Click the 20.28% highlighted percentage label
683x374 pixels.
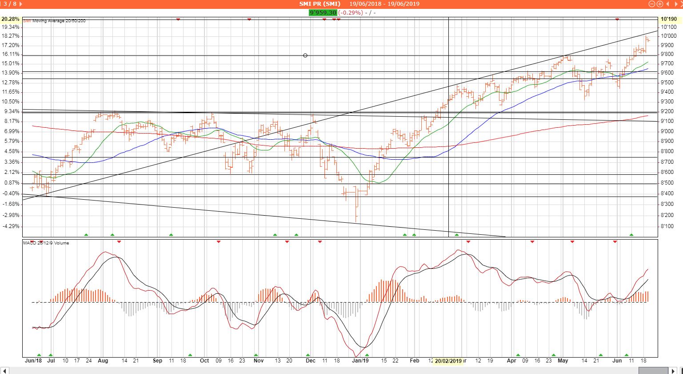pos(11,19)
